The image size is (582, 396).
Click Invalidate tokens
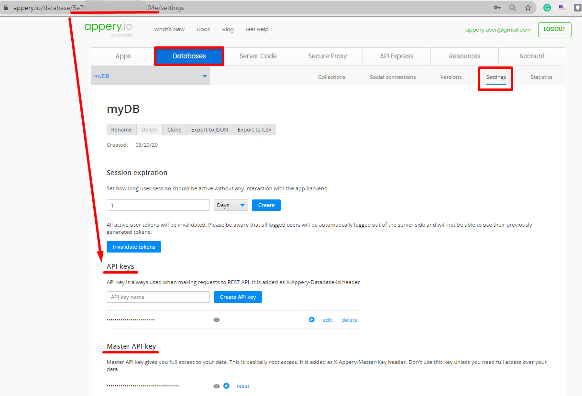point(134,247)
